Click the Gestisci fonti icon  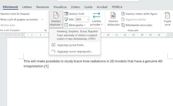pos(66,14)
